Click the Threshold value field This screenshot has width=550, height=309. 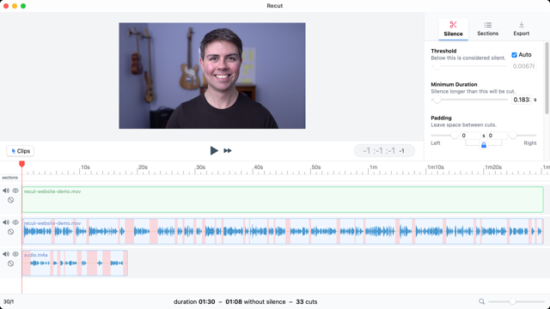pos(523,66)
